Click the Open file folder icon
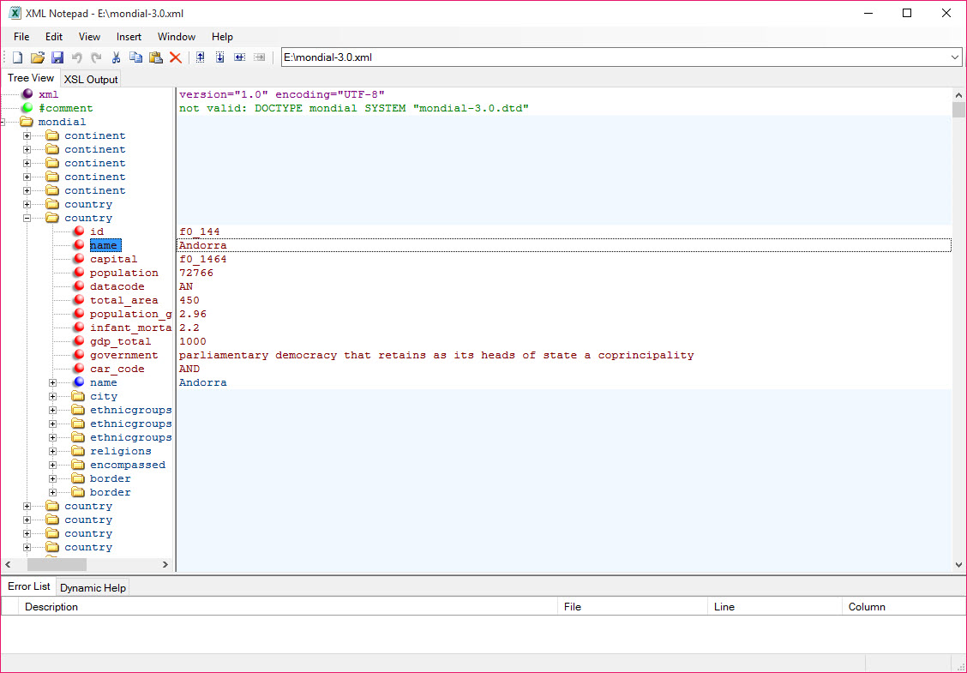967x673 pixels. 37,57
